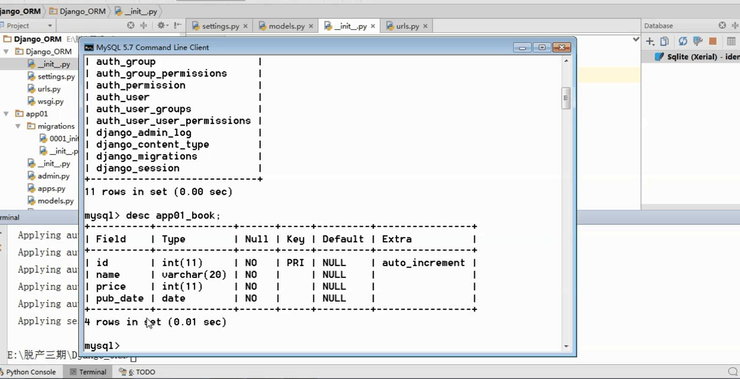Click 'pub_date' field in desc output
This screenshot has height=379, width=740.
pos(120,298)
